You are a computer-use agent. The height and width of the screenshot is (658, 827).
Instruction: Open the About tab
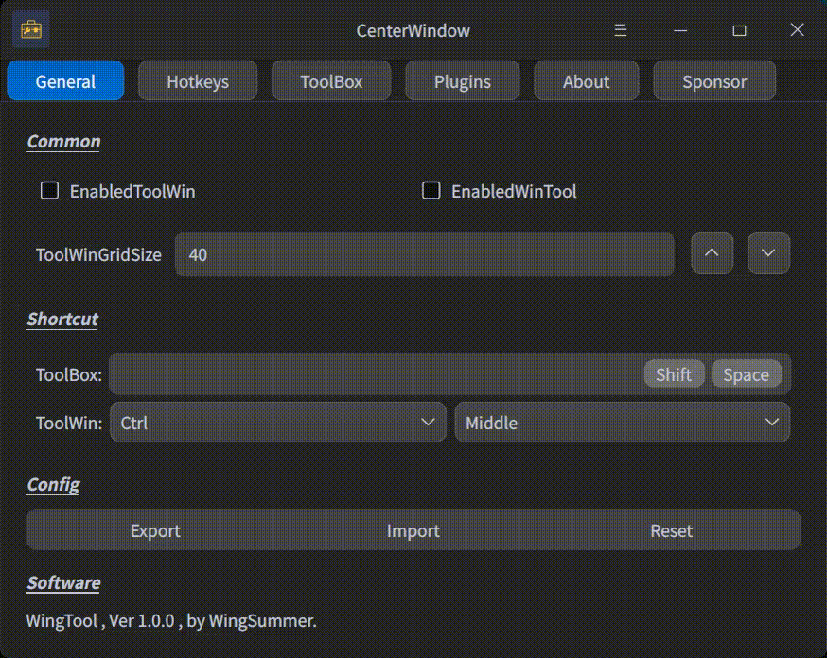click(586, 81)
